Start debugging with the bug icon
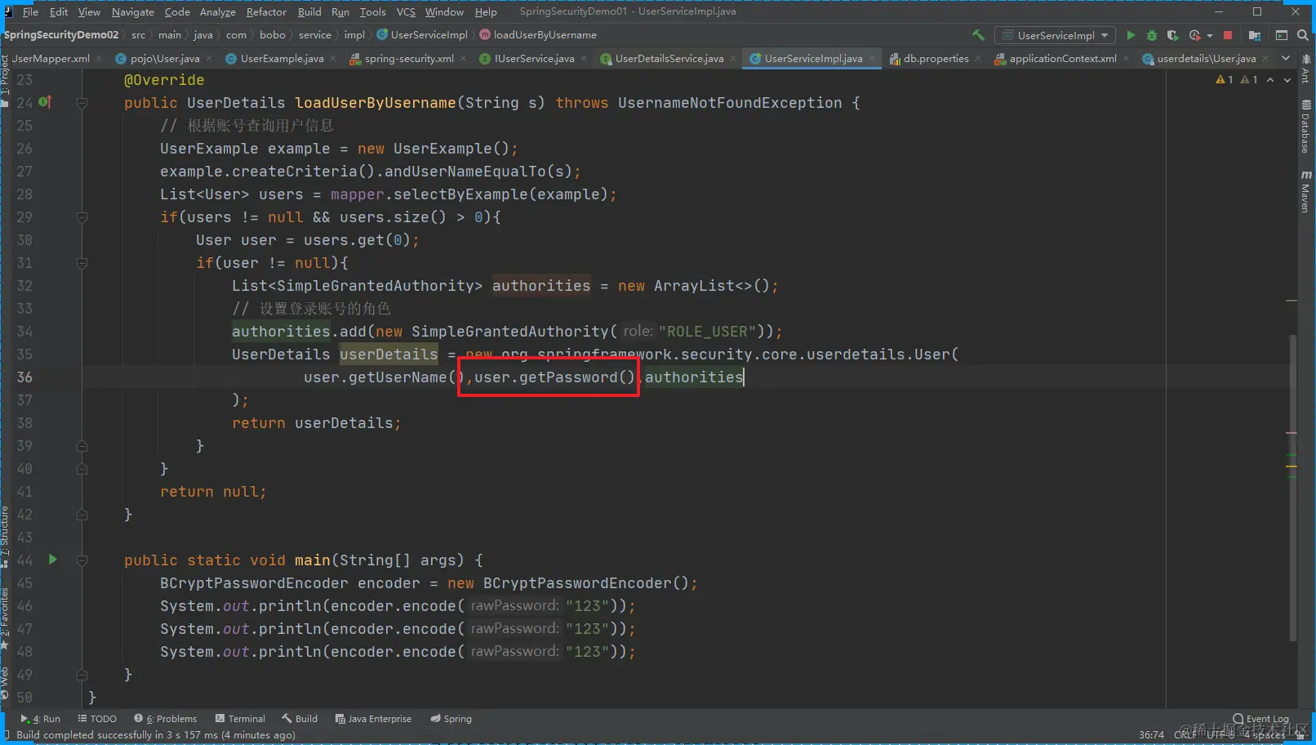Viewport: 1316px width, 745px height. click(x=1152, y=35)
